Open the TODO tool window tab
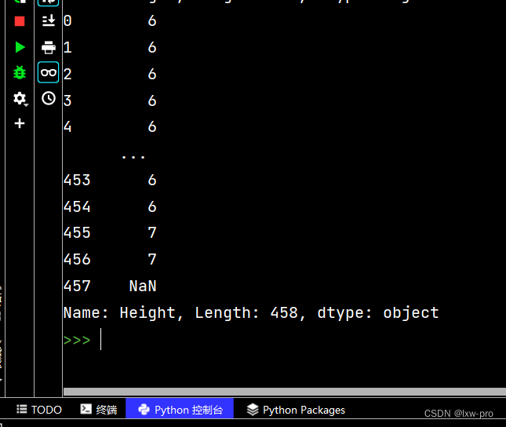The height and width of the screenshot is (427, 506). pyautogui.click(x=39, y=410)
